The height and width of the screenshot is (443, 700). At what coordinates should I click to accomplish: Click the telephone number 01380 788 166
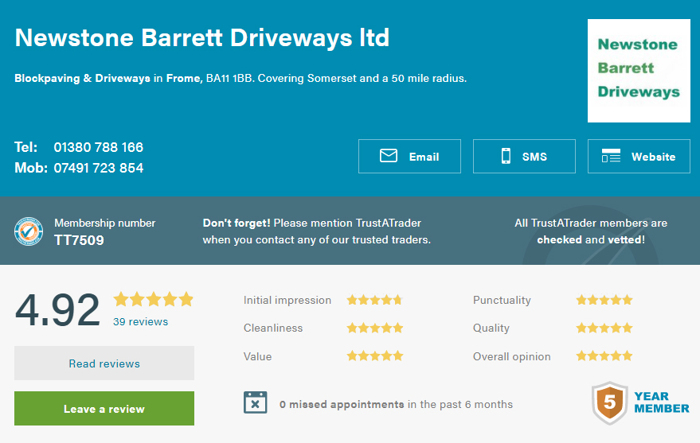coord(98,147)
